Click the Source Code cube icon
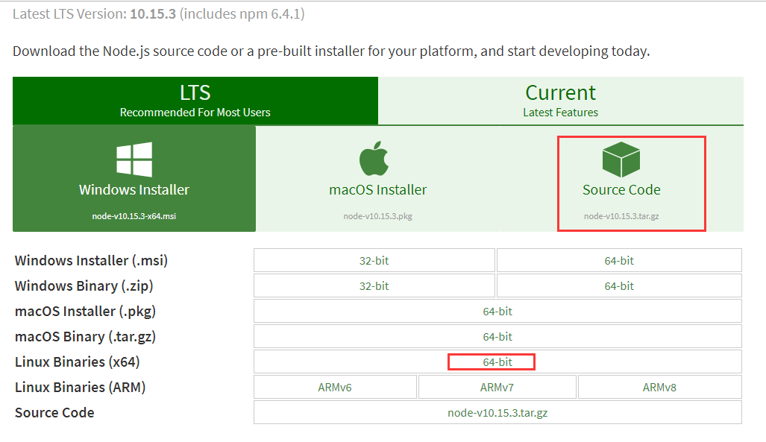The width and height of the screenshot is (766, 442). 621,160
